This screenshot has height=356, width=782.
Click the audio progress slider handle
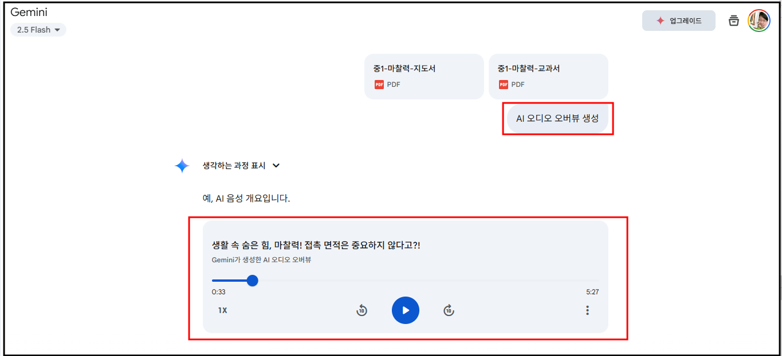coord(253,281)
